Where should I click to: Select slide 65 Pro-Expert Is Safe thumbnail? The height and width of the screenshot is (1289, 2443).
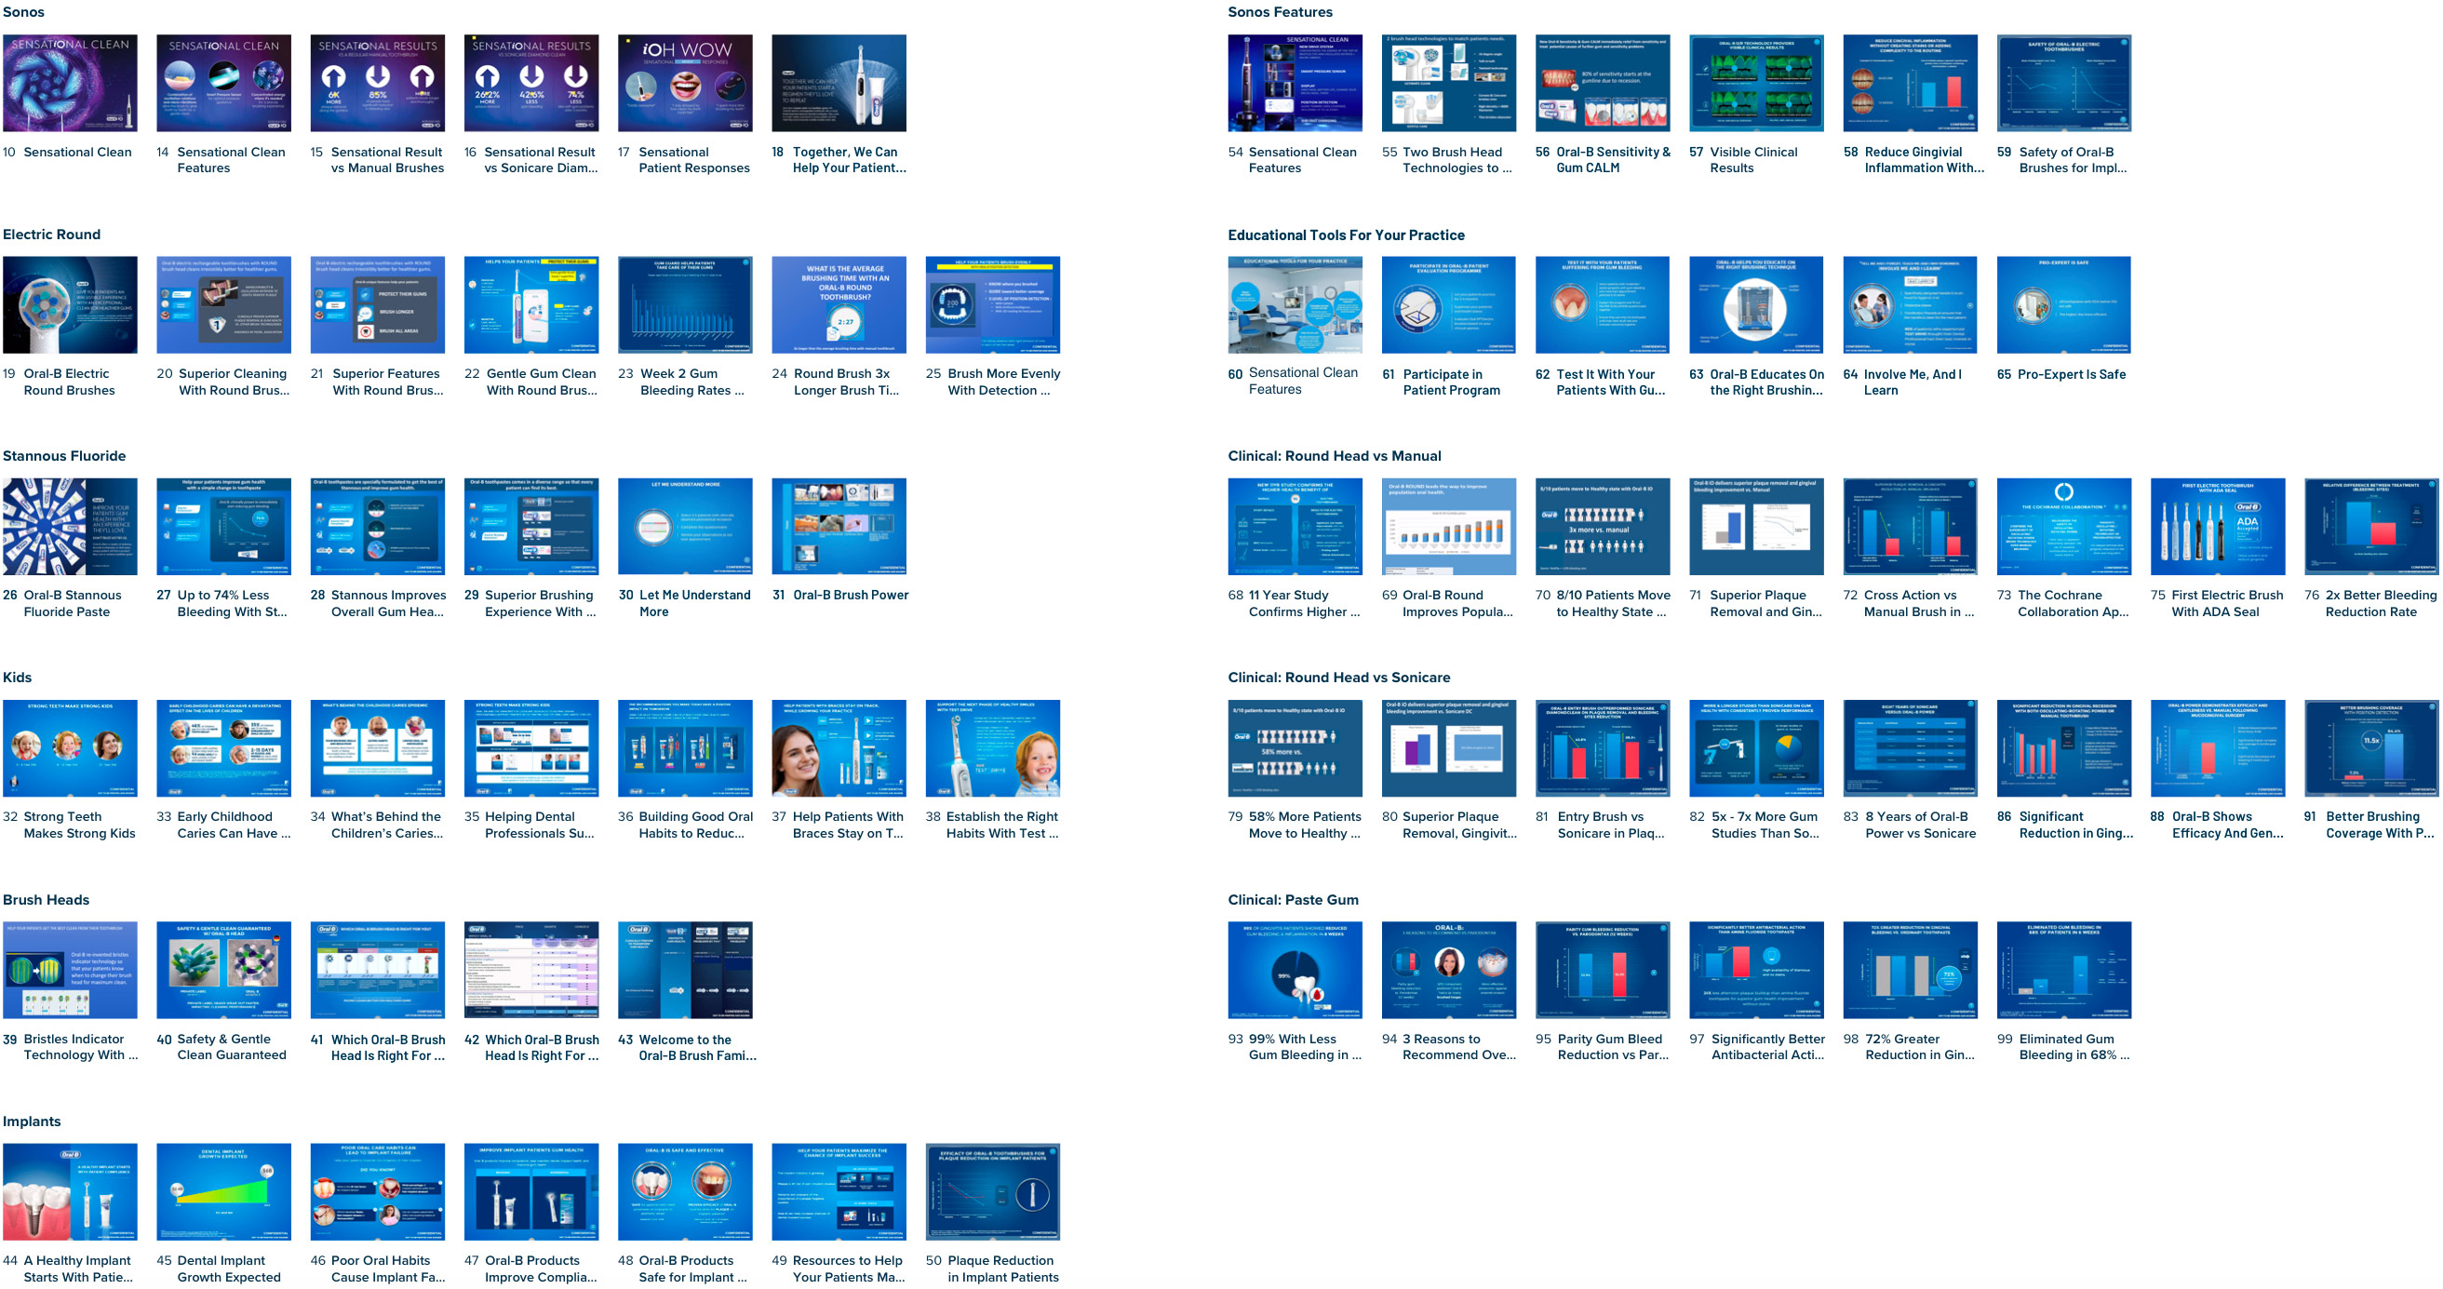pos(2062,304)
